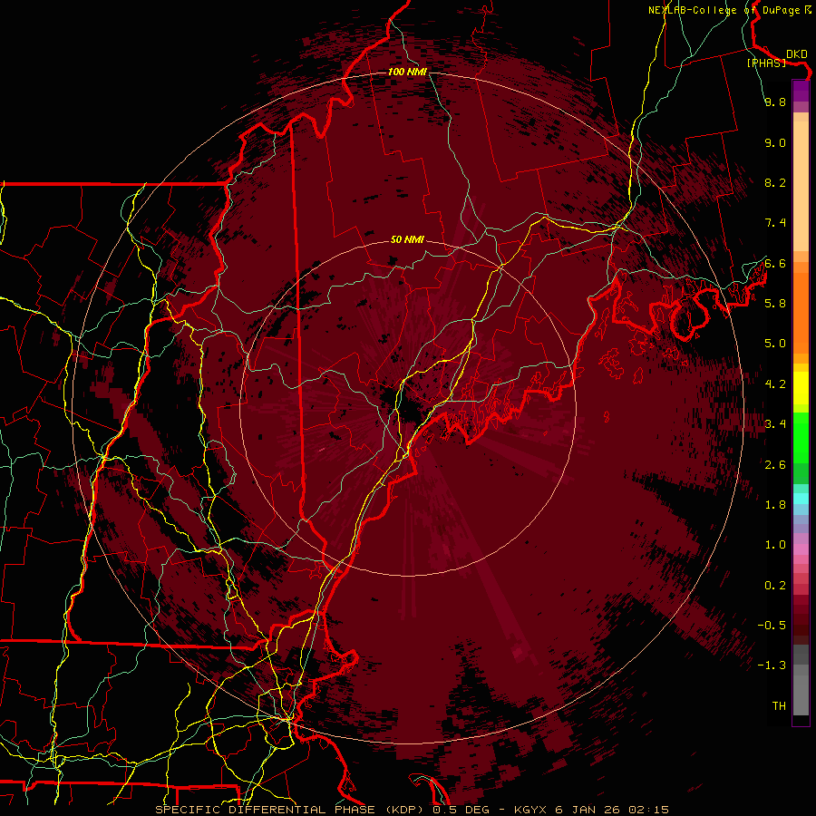Click the TH threshold label on color scale

click(779, 705)
